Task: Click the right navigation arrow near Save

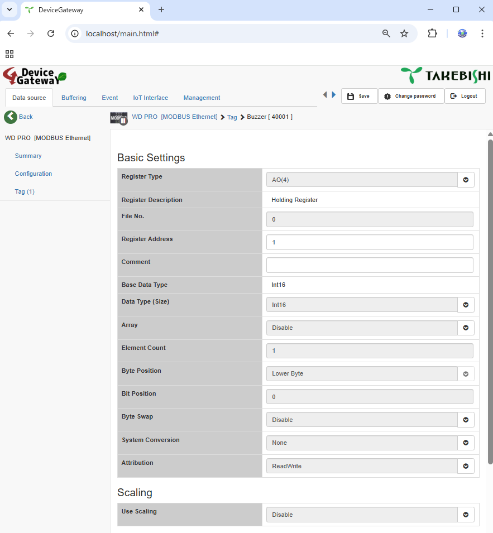Action: pyautogui.click(x=333, y=95)
